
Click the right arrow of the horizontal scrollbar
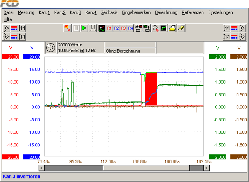[207, 168]
